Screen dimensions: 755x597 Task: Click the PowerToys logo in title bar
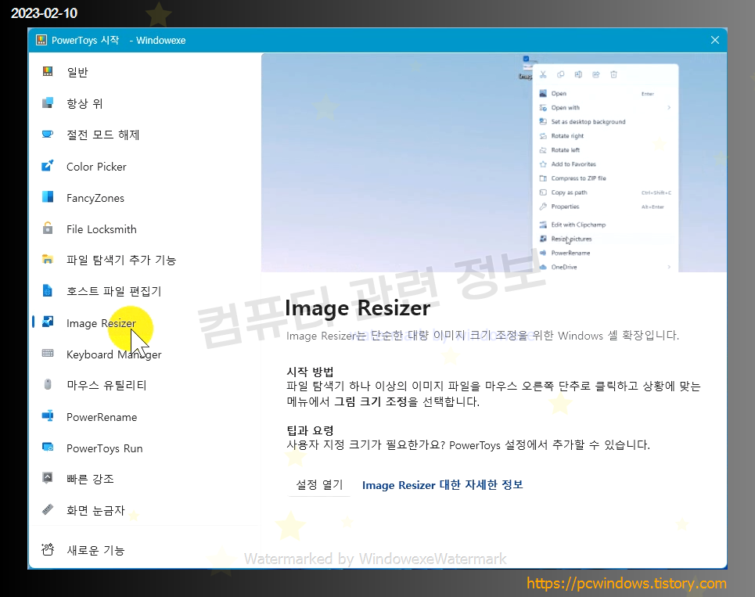click(41, 40)
